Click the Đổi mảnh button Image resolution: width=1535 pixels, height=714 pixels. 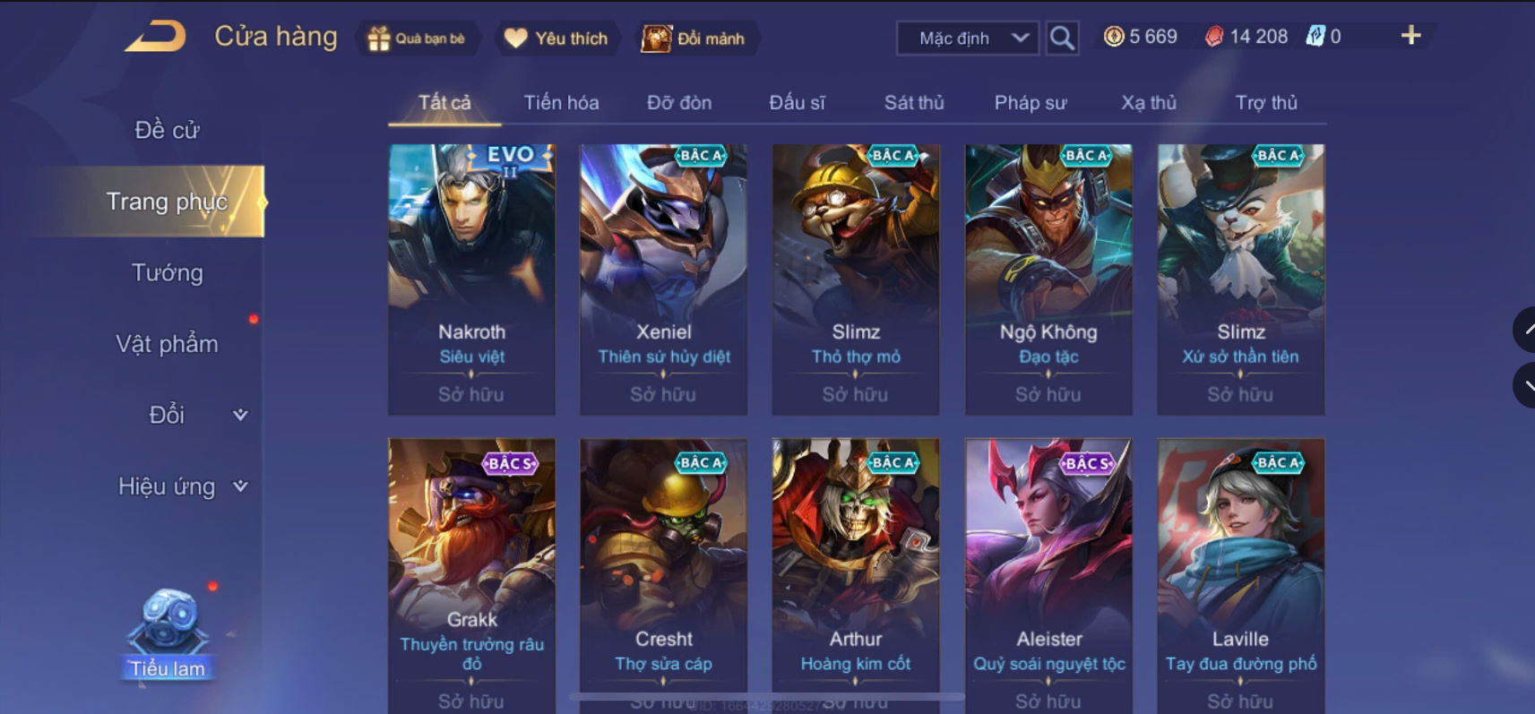(x=694, y=39)
